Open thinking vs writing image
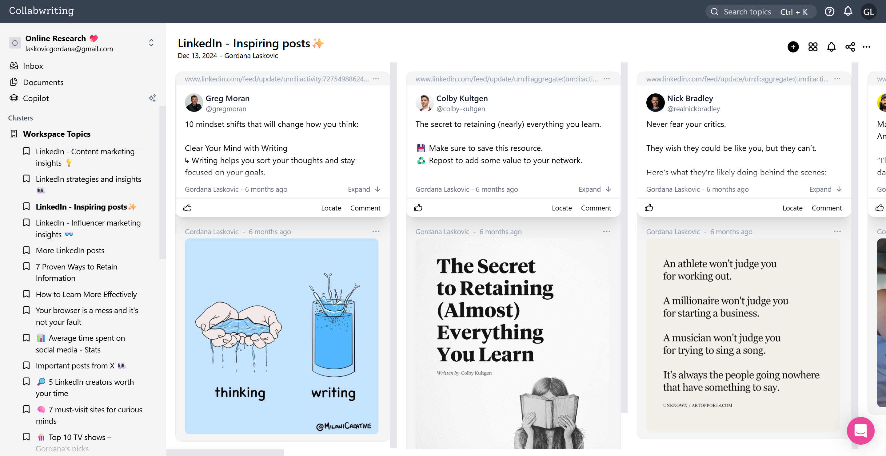The height and width of the screenshot is (456, 886). (281, 336)
